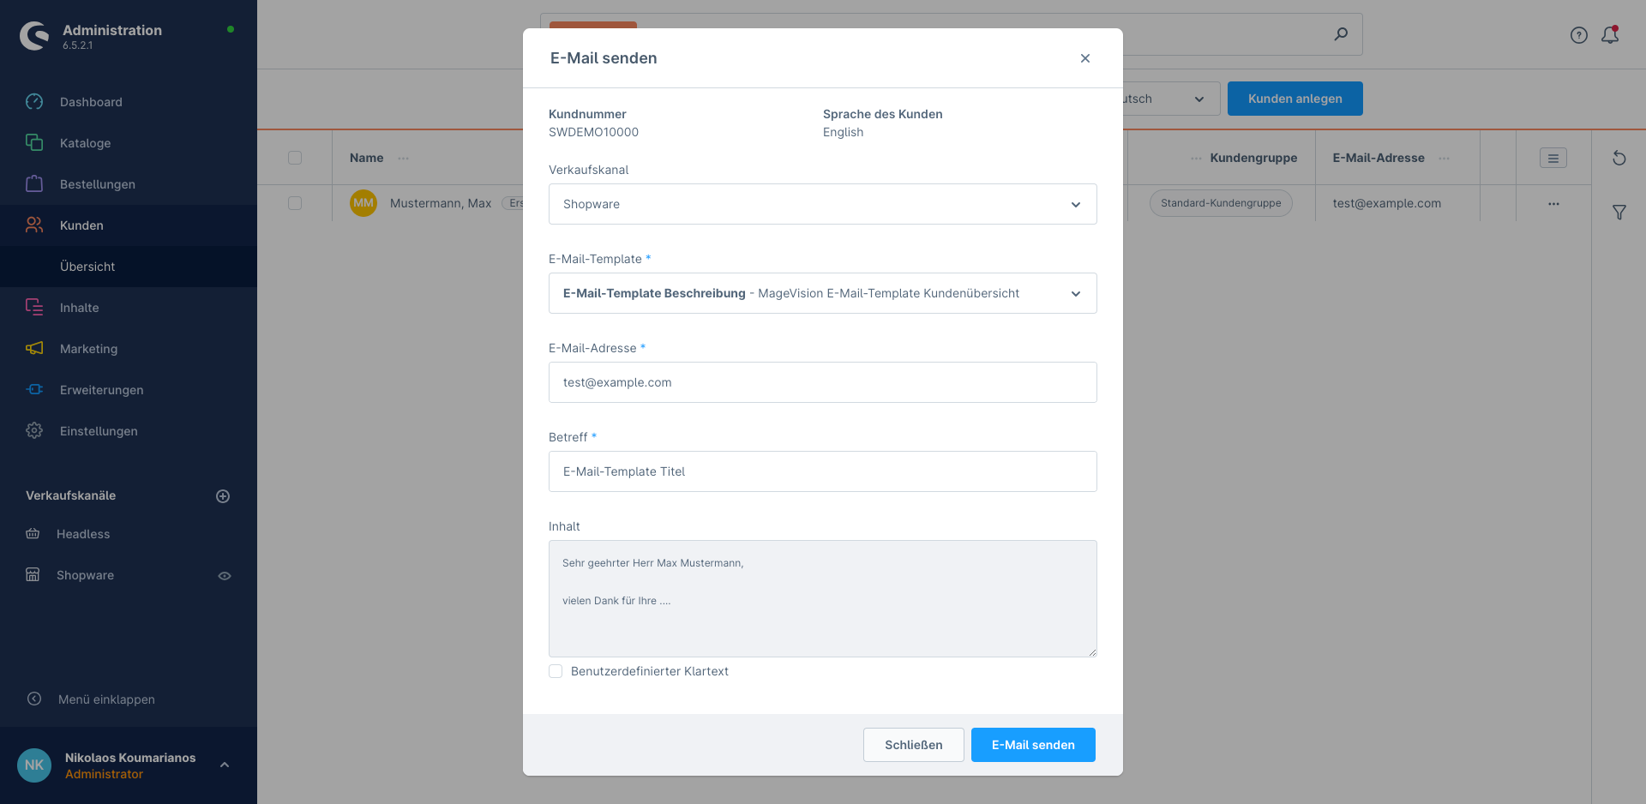
Task: Open Kundengruppe column options dots
Action: click(x=1196, y=159)
